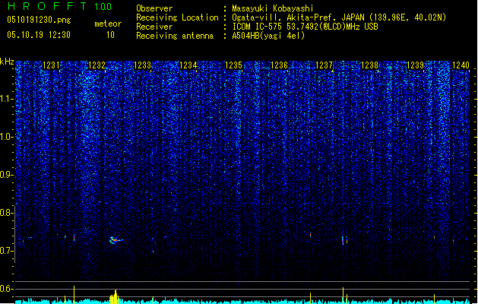Image resolution: width=478 pixels, height=304 pixels.
Task: Click the Observer field label
Action: 154,8
